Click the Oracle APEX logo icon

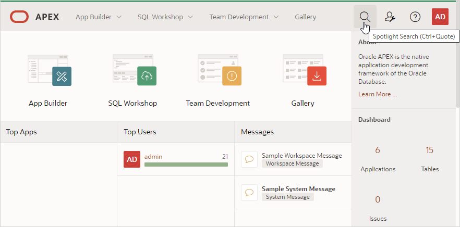click(19, 17)
